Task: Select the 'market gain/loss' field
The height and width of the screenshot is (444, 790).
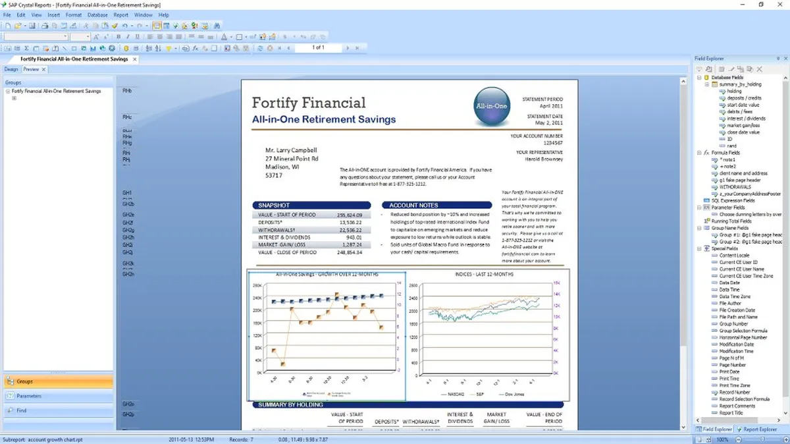Action: [x=743, y=125]
